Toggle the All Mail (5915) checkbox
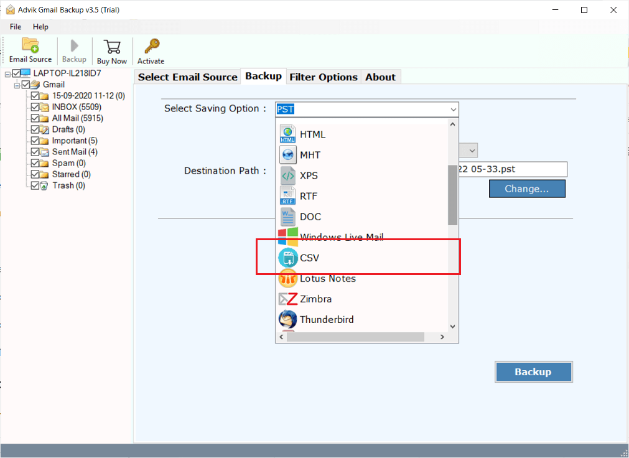This screenshot has height=458, width=629. (x=35, y=118)
